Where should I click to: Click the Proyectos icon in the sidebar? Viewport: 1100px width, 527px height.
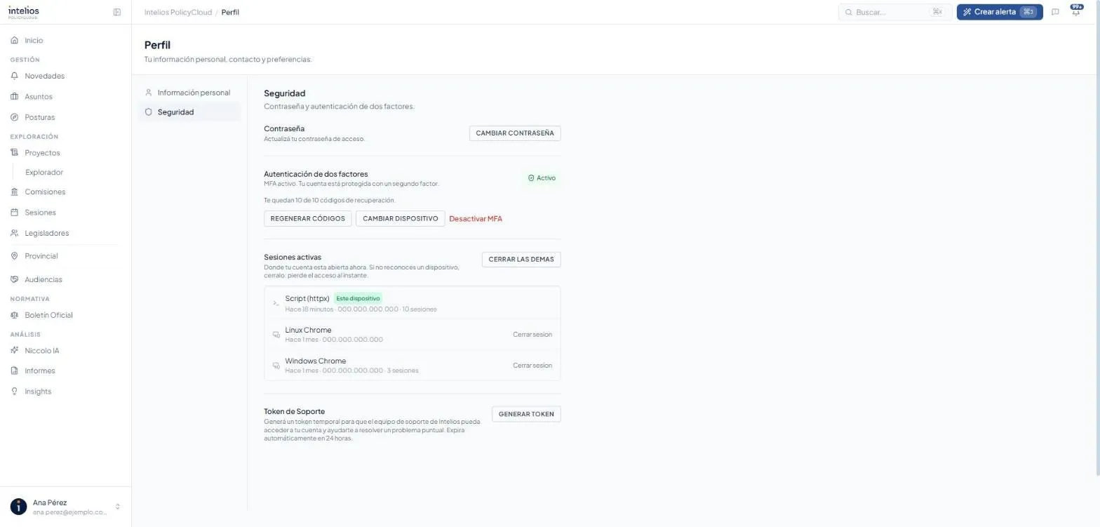[x=15, y=153]
